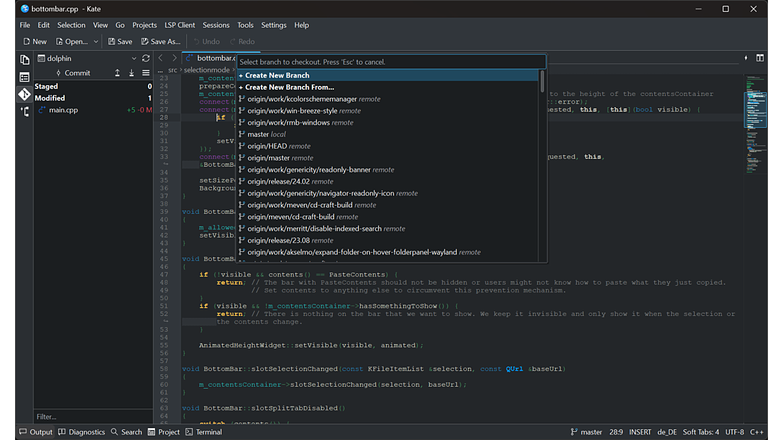Refresh the git status with the reload icon
The height and width of the screenshot is (440, 783).
tap(146, 58)
